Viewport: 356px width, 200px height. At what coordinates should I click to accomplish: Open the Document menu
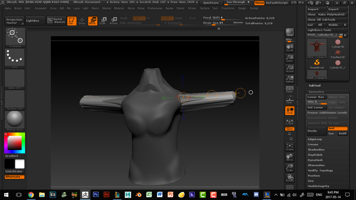click(41, 8)
